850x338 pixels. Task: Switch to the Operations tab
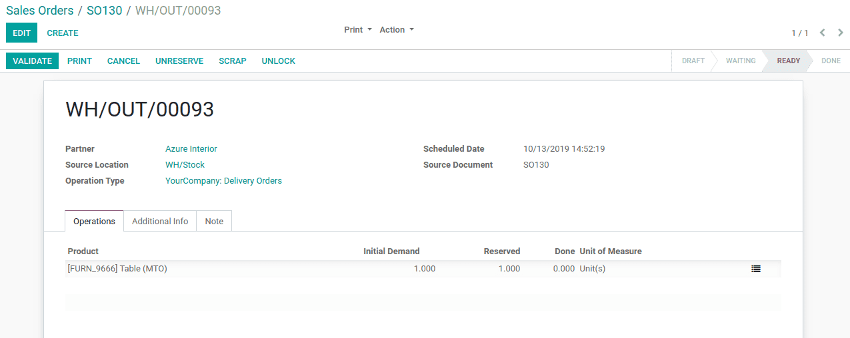coord(95,221)
